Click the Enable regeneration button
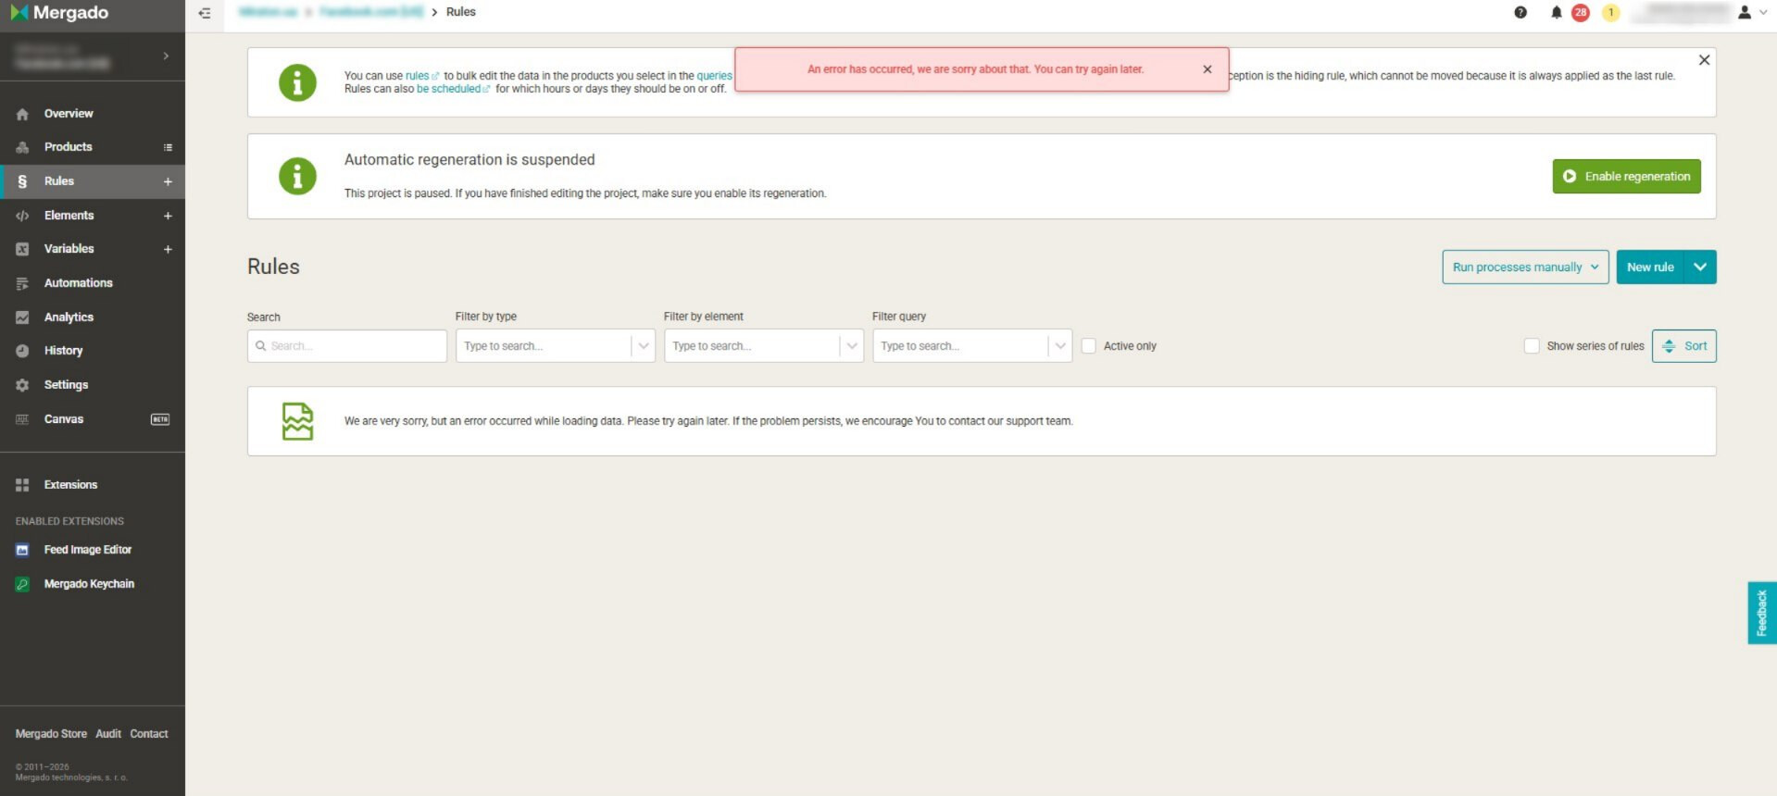 [1626, 177]
